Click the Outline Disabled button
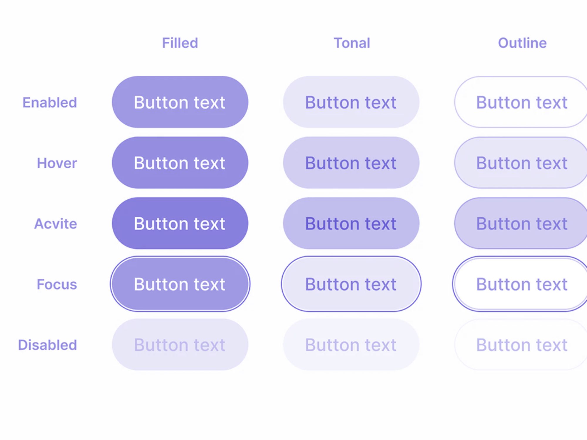 coord(522,345)
